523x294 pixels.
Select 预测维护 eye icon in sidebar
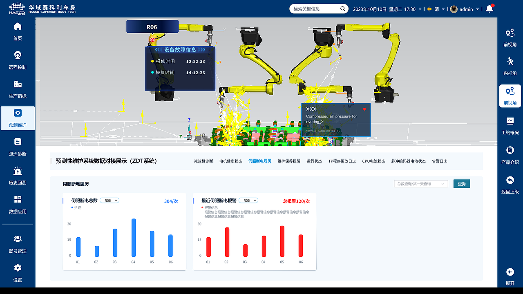coord(18,113)
